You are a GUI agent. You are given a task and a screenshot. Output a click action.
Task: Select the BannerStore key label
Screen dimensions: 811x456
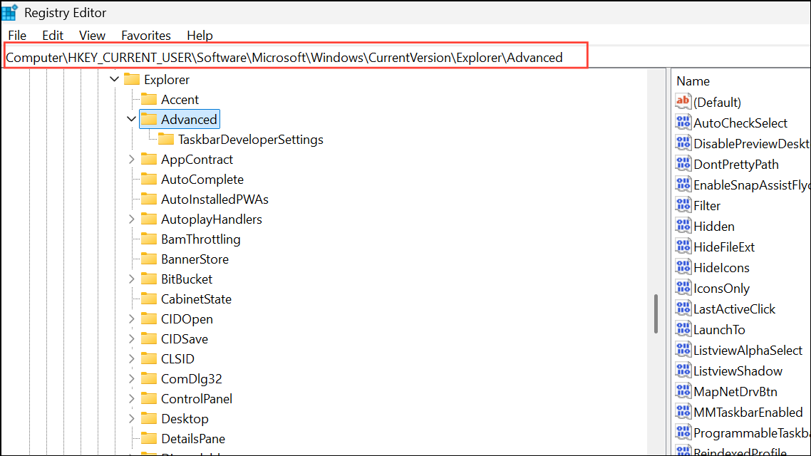(x=195, y=259)
